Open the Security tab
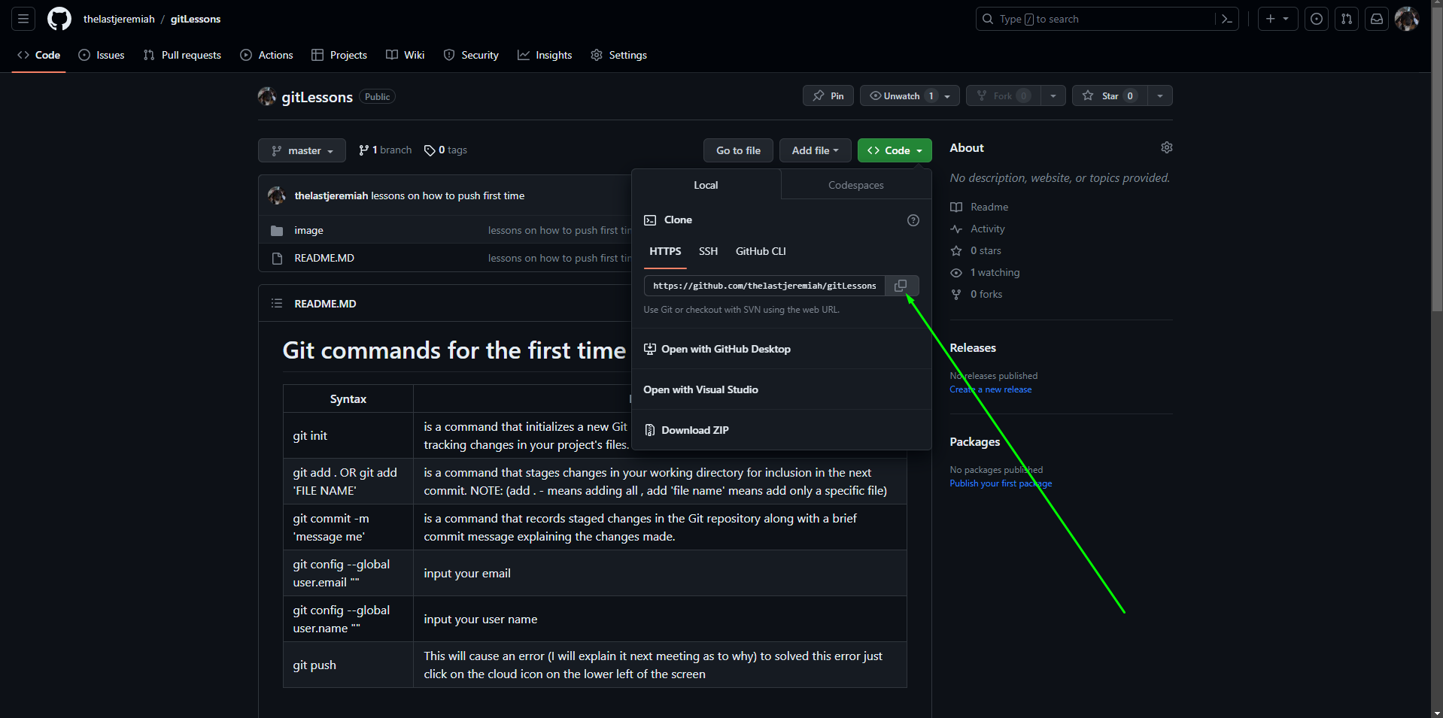The height and width of the screenshot is (718, 1443). (471, 55)
